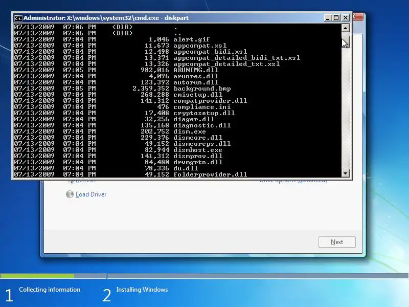Click the dismhost.exe file entry
Image resolution: width=409 pixels, height=307 pixels.
click(x=198, y=150)
